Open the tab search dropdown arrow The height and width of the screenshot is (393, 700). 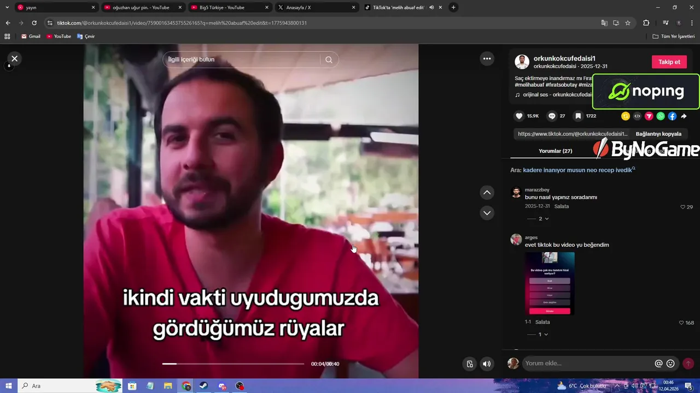(7, 8)
